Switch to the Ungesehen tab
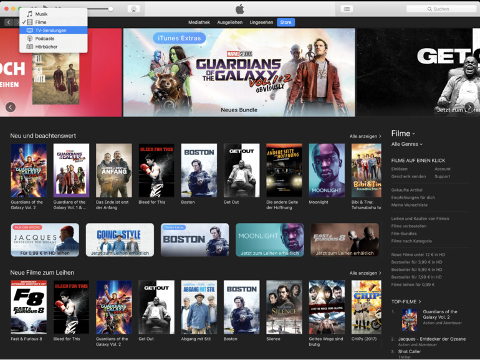This screenshot has width=480, height=360. pos(261,22)
